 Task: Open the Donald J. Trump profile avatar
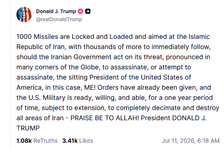[24, 15]
